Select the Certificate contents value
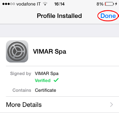 tap(45, 90)
